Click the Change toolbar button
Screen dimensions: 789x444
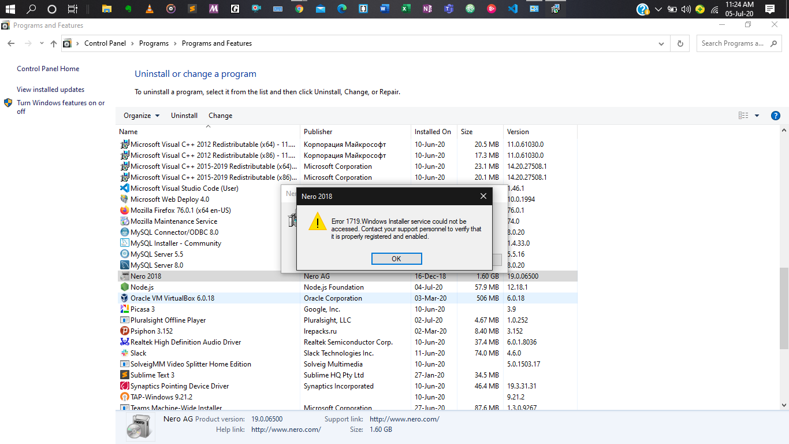[x=220, y=116]
